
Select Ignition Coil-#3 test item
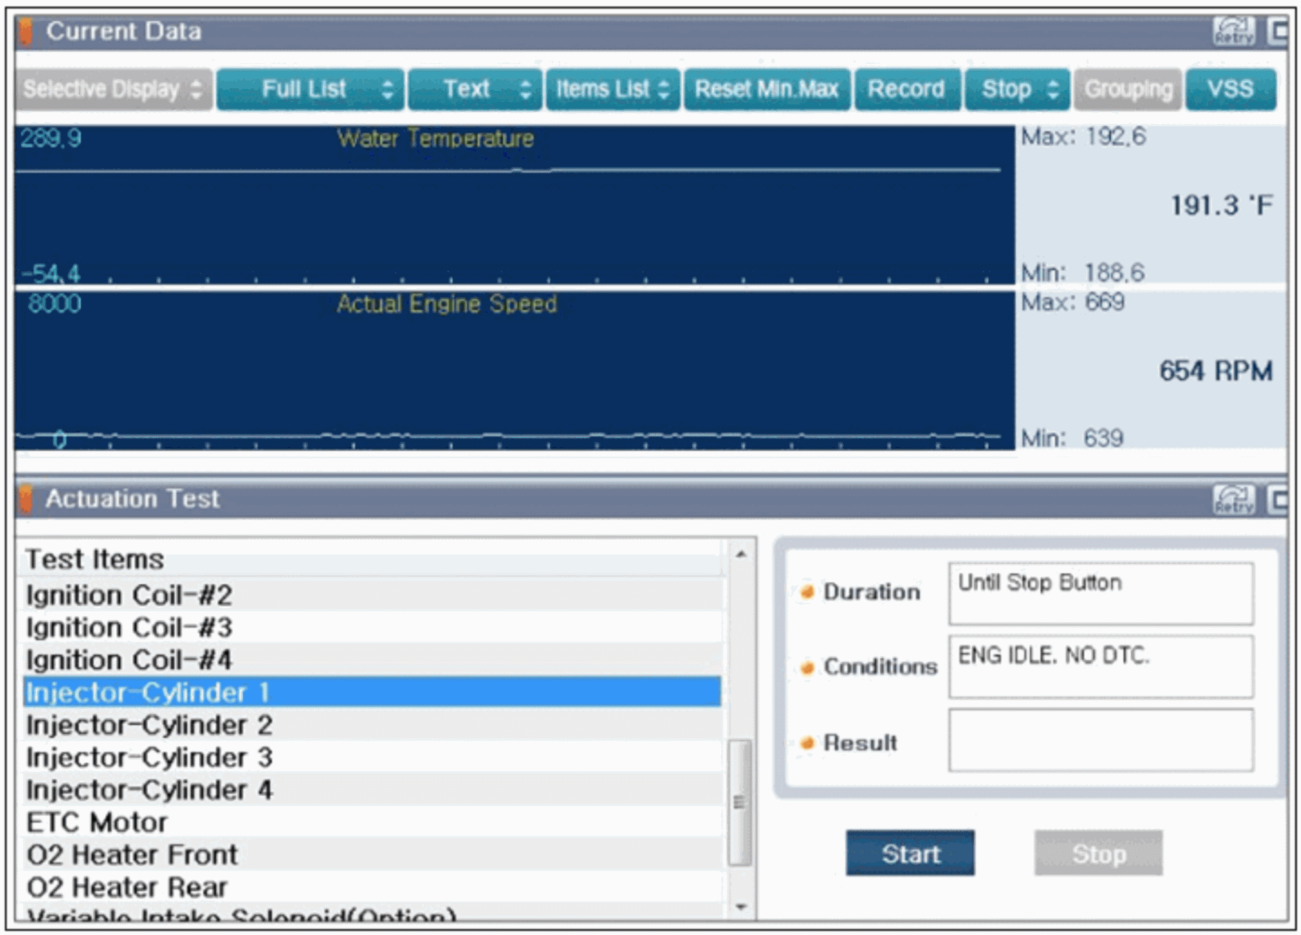tap(129, 627)
